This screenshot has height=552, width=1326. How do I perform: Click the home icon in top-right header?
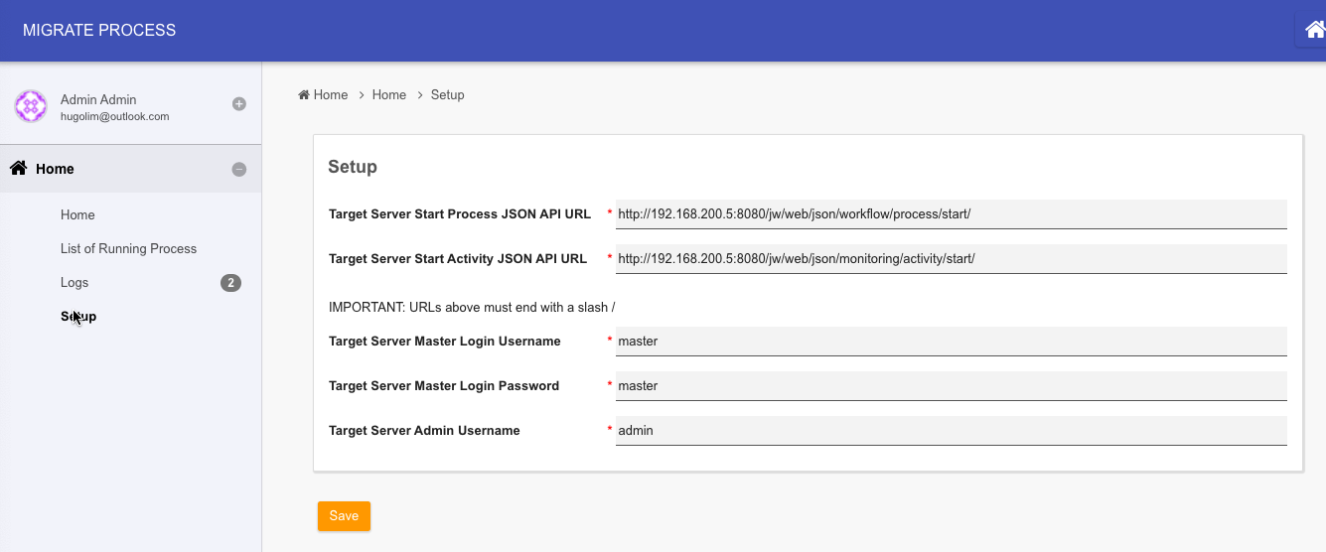coord(1314,30)
